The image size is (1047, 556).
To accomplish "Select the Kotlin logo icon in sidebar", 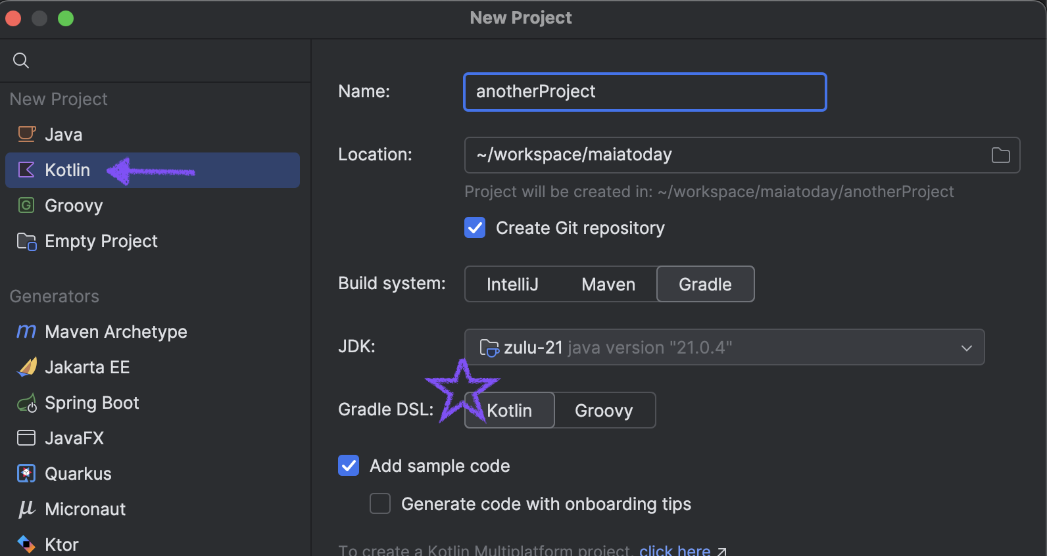I will point(26,170).
